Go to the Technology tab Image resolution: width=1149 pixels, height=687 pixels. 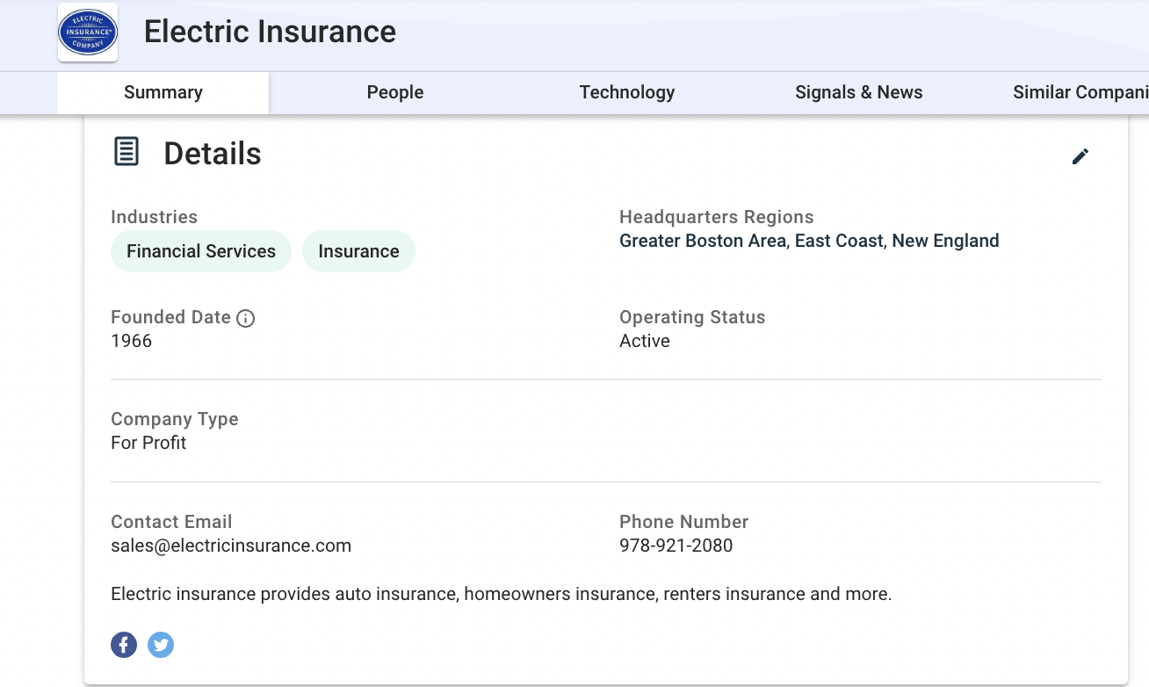click(x=627, y=92)
